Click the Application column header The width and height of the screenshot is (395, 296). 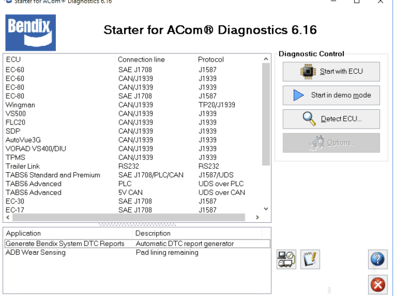click(x=68, y=233)
